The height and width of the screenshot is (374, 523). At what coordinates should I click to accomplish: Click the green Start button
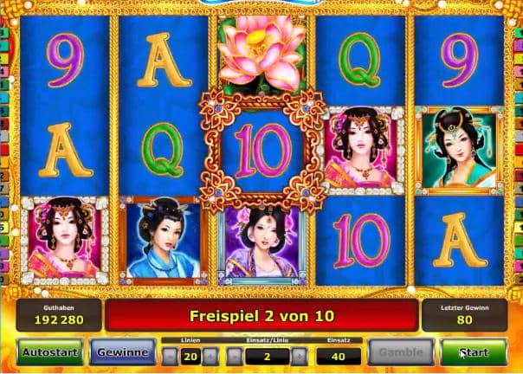pyautogui.click(x=474, y=352)
